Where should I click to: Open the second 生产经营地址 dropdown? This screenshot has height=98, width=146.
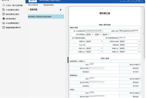[98, 35]
